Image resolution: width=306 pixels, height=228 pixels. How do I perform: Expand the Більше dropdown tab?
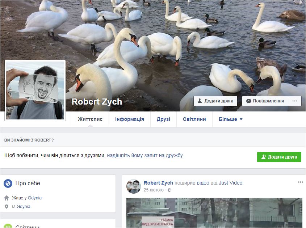click(230, 119)
